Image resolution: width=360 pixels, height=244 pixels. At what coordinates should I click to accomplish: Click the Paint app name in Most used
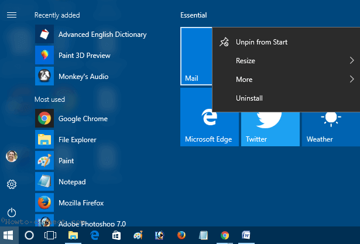pyautogui.click(x=66, y=161)
